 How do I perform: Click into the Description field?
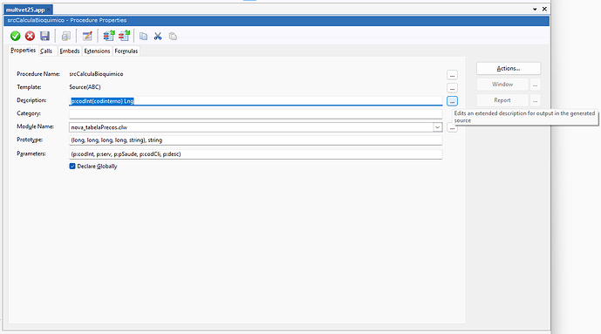[256, 101]
